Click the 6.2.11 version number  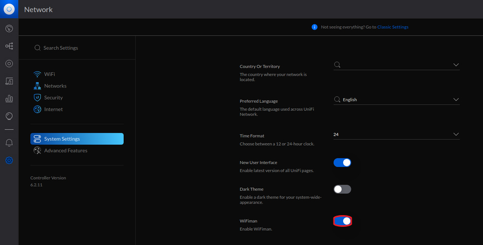(36, 185)
